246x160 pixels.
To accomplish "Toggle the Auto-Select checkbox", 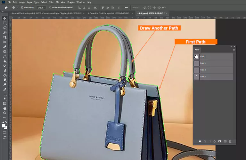I will pyautogui.click(x=22, y=7).
